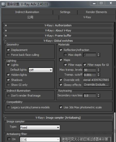Toggle Filter maps for GI checkbox
116x142 pixels.
click(85, 65)
